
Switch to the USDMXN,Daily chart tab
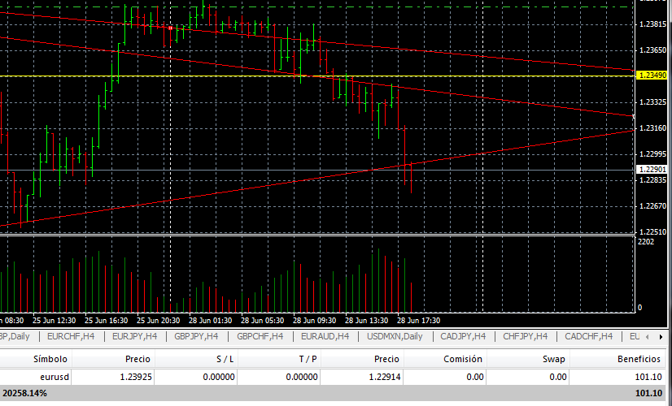pos(395,336)
